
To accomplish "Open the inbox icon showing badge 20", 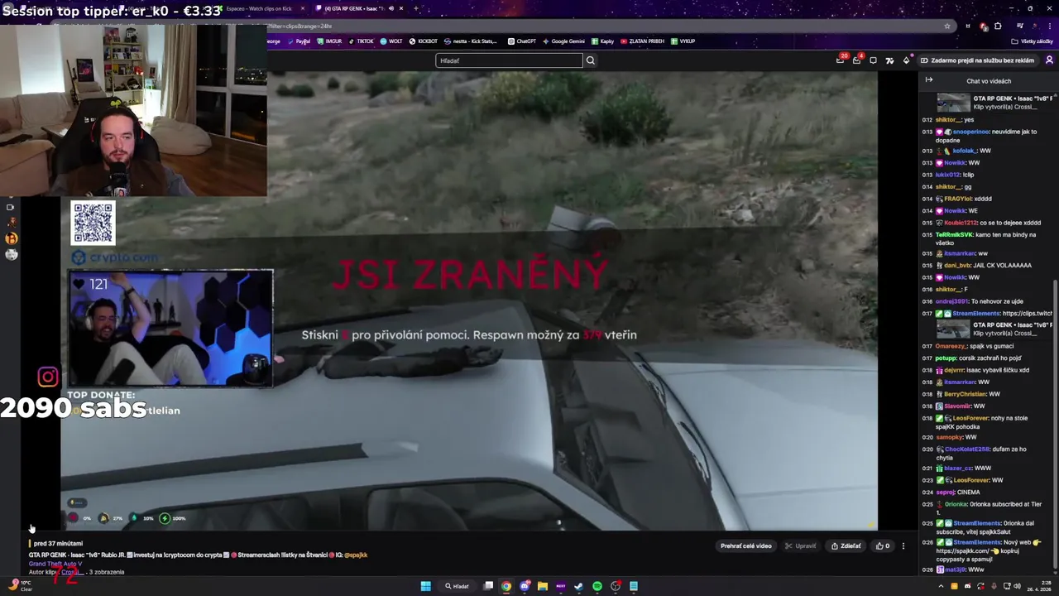I will click(841, 60).
